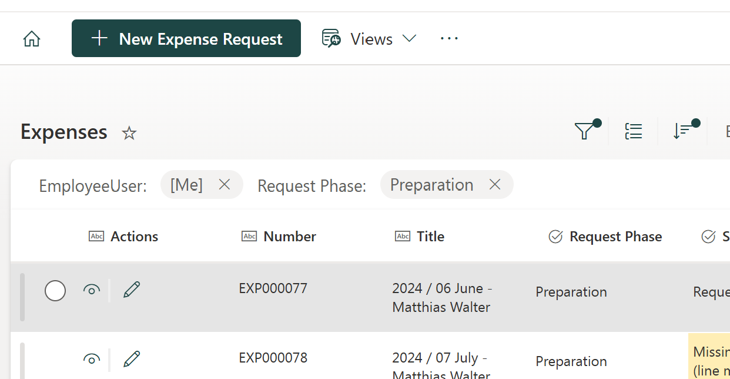Open the filter funnel icon
Image resolution: width=730 pixels, height=379 pixels.
(585, 131)
